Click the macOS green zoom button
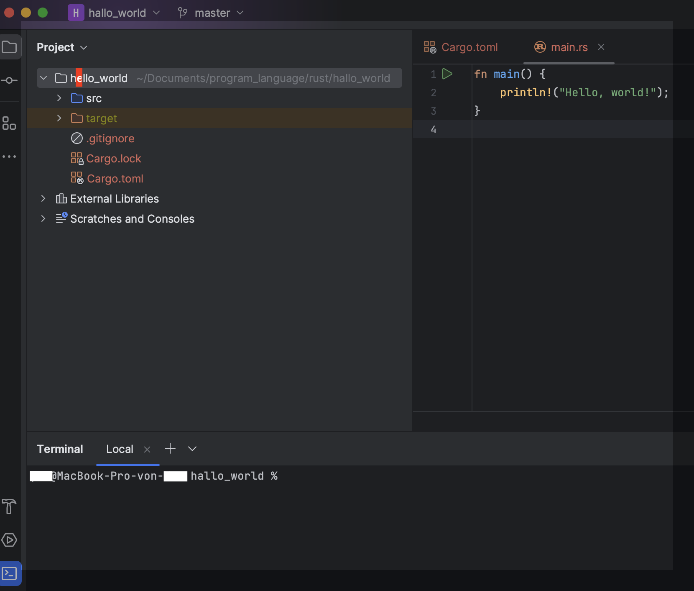Screen dimensions: 694x591 (43, 13)
